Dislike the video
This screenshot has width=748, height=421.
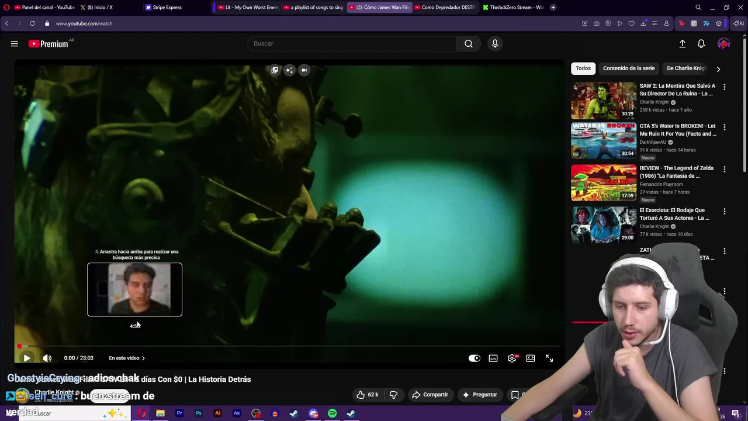393,395
